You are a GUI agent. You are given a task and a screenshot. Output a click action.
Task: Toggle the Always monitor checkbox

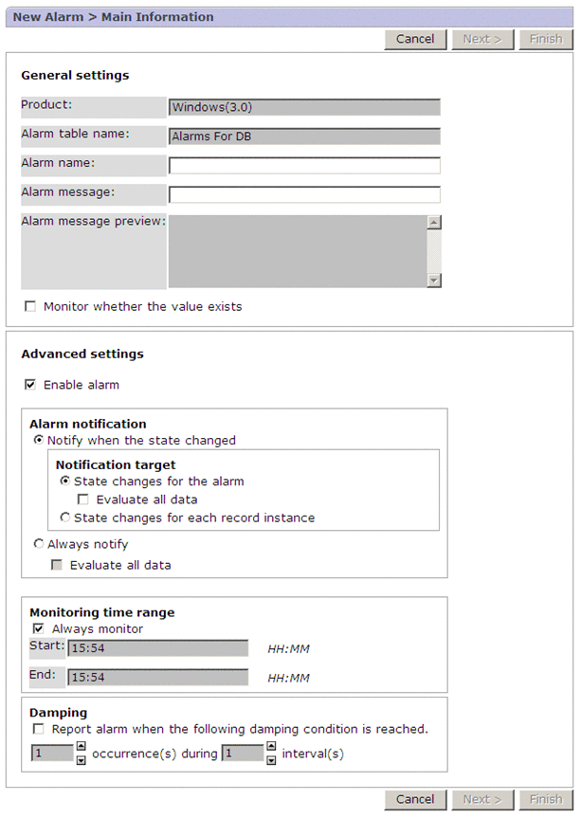[39, 628]
